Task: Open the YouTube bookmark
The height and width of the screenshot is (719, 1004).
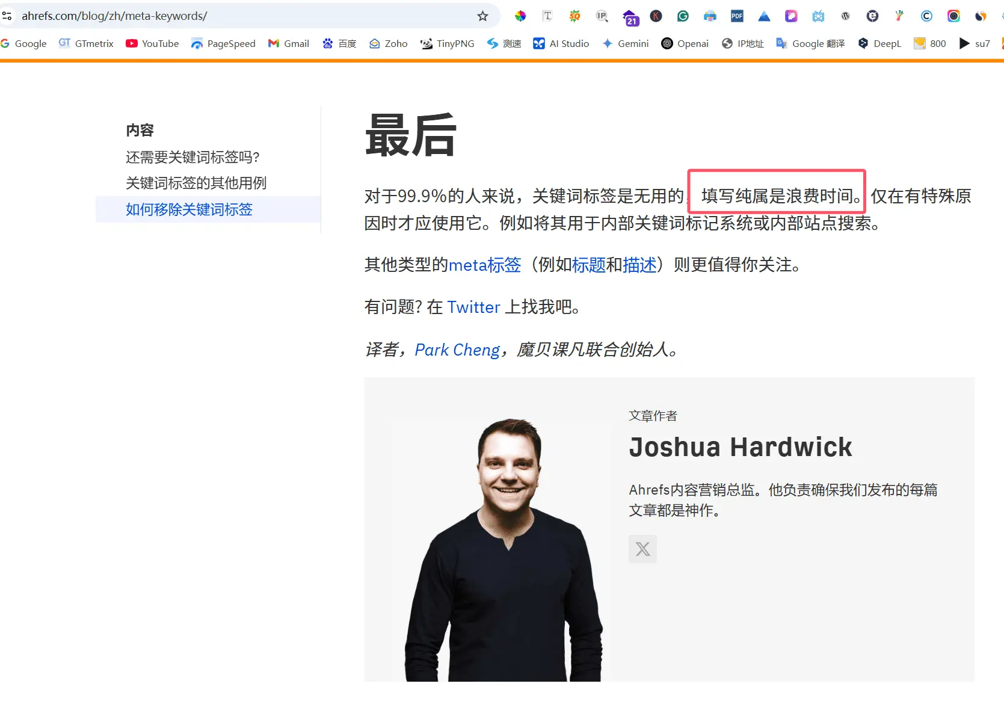Action: (152, 43)
